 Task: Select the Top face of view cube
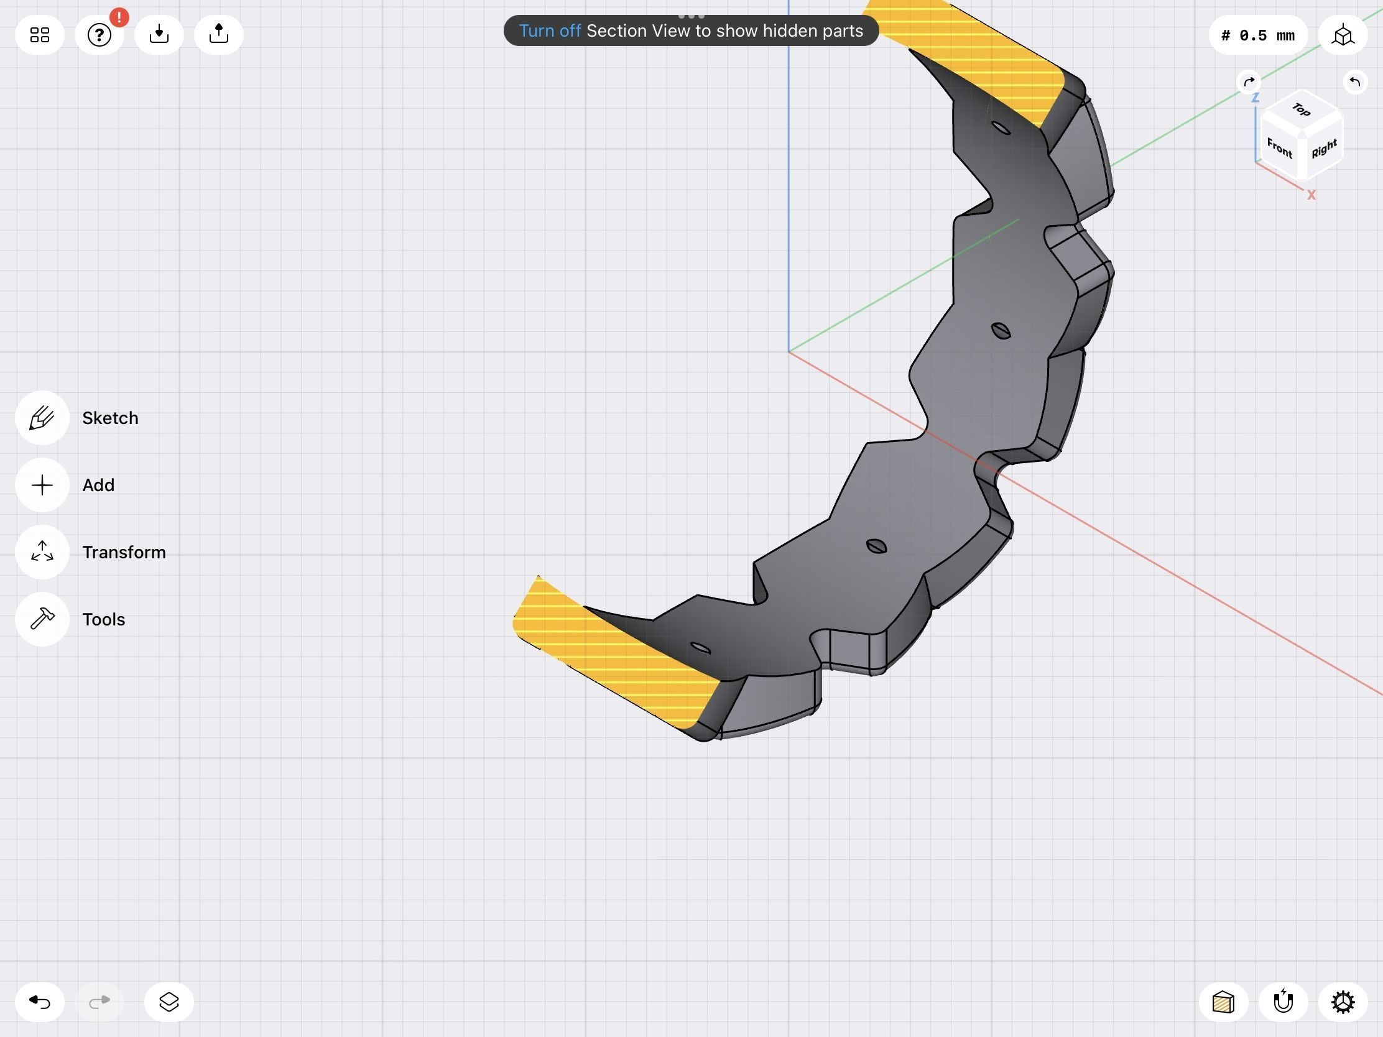pyautogui.click(x=1302, y=110)
